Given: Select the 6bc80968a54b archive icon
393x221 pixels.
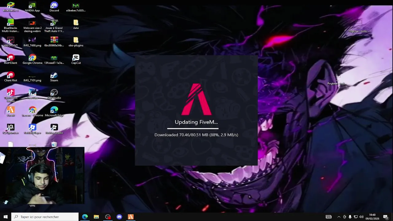Looking at the screenshot, I should (x=54, y=42).
